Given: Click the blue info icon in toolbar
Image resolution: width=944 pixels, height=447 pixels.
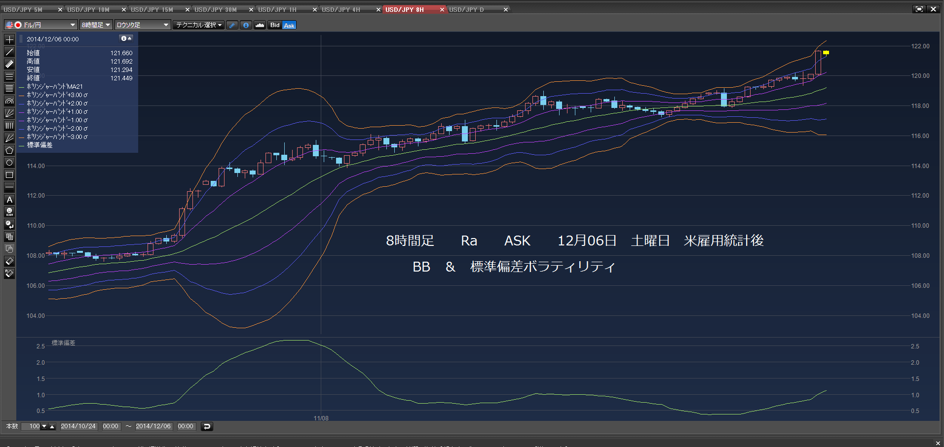Looking at the screenshot, I should pyautogui.click(x=246, y=25).
